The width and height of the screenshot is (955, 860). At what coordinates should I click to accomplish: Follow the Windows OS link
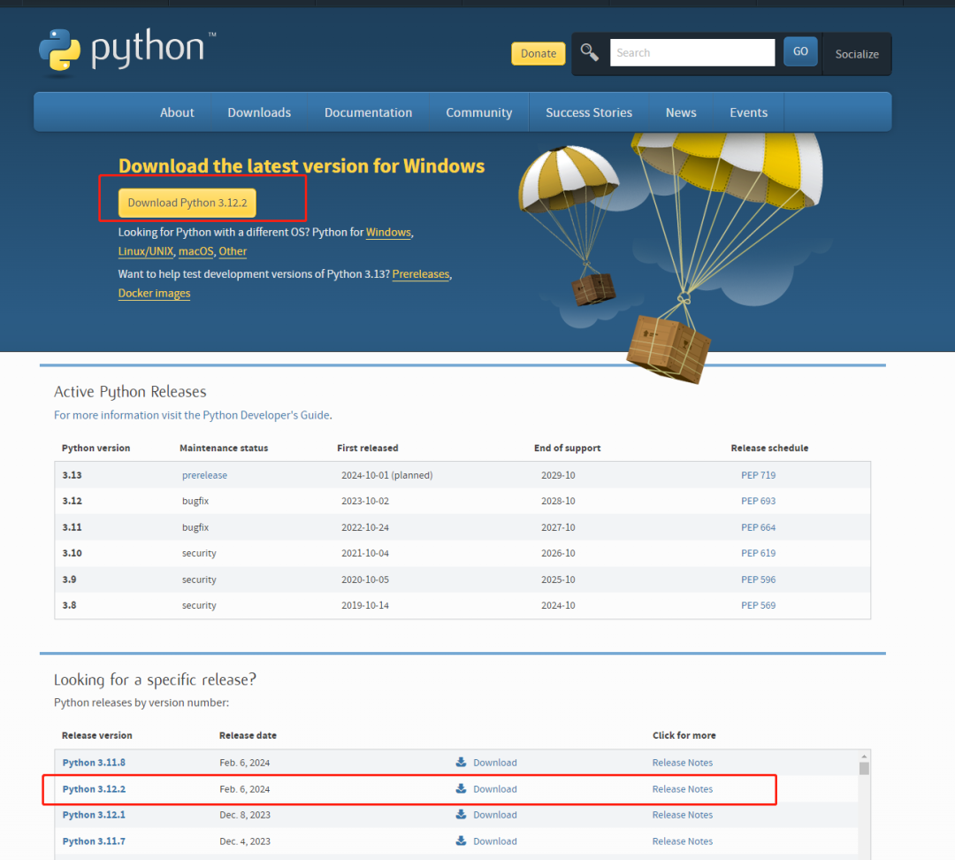[x=388, y=232]
